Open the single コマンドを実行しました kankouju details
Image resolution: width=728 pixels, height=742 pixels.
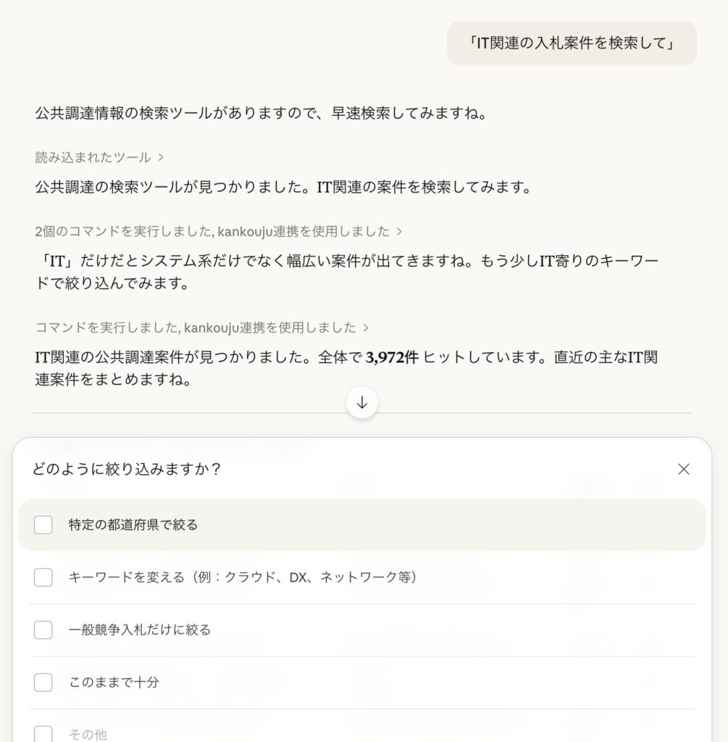coord(196,328)
